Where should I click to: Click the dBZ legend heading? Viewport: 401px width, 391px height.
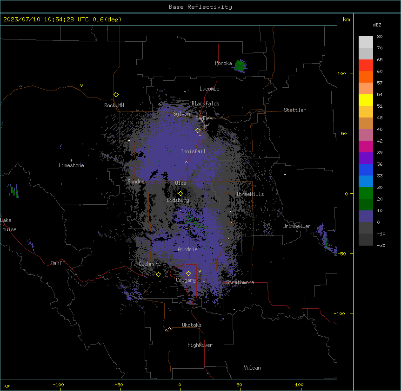pos(377,25)
